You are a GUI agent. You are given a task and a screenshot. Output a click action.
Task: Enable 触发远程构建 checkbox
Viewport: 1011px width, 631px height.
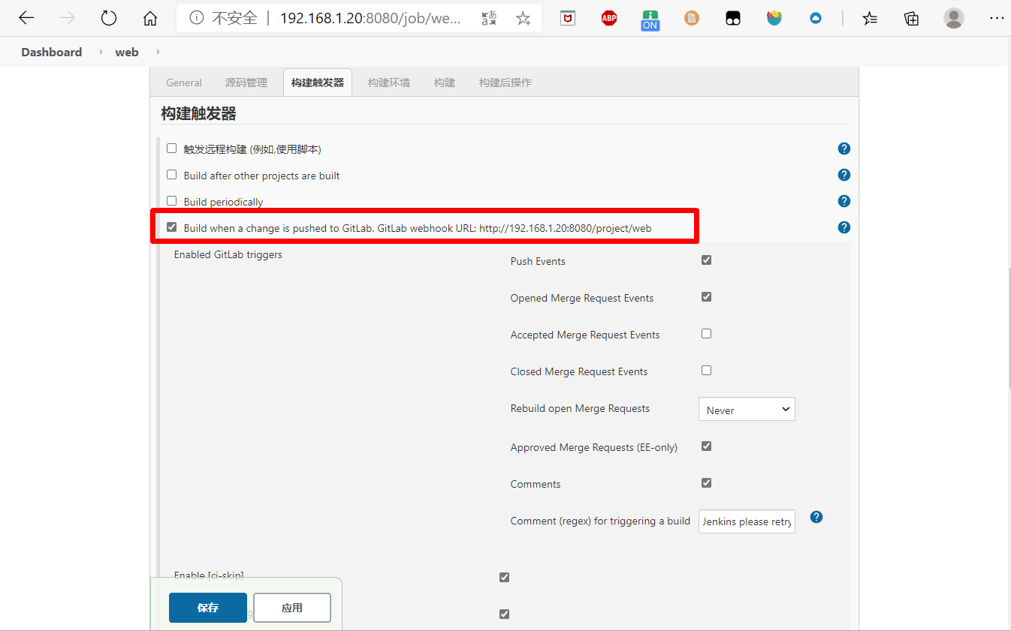[x=171, y=149]
